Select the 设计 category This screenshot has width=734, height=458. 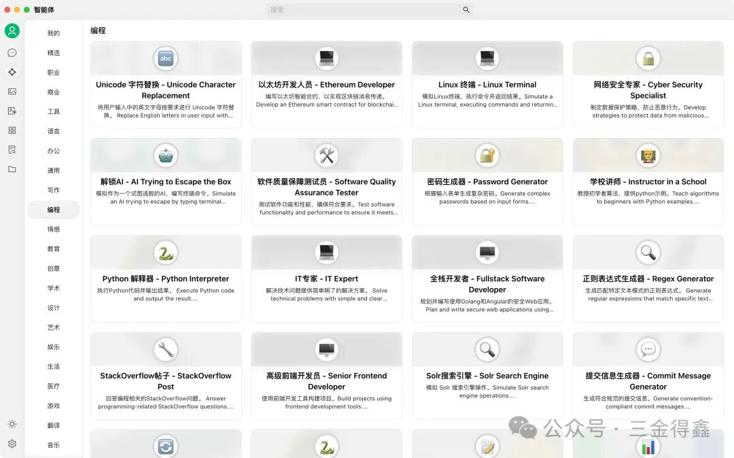coord(54,308)
